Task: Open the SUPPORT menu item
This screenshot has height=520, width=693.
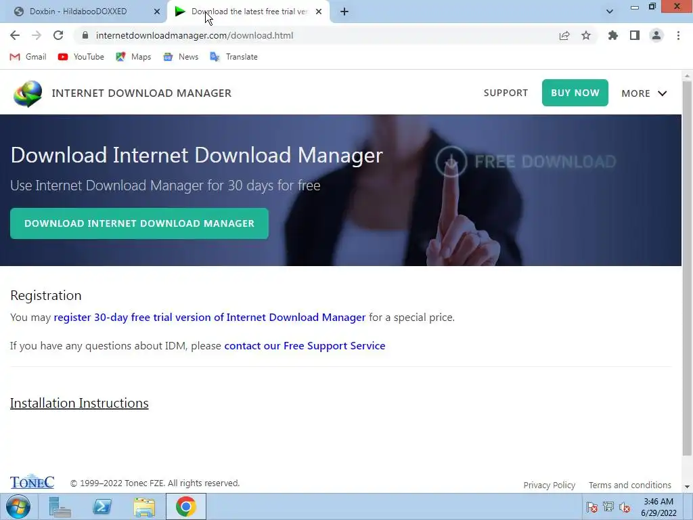Action: [506, 93]
